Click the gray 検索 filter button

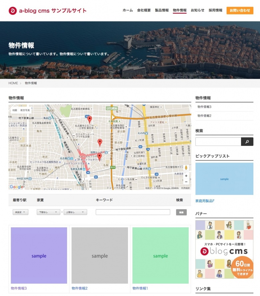point(181,212)
